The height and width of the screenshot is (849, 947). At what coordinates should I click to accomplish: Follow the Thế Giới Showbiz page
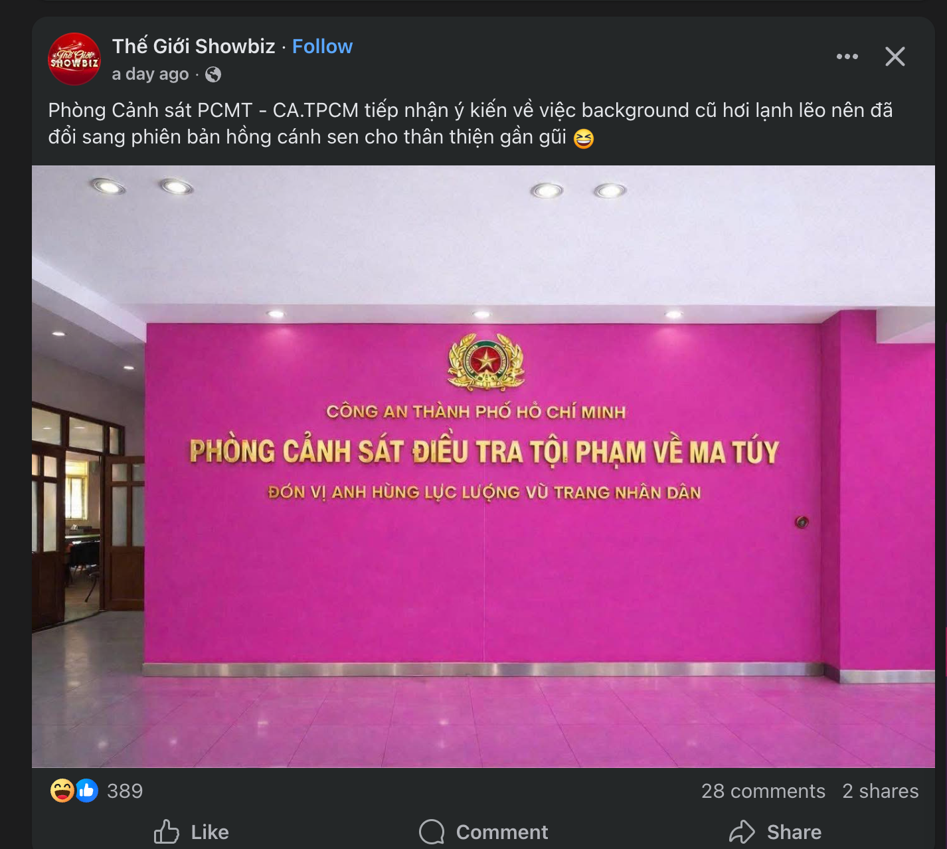(x=322, y=47)
